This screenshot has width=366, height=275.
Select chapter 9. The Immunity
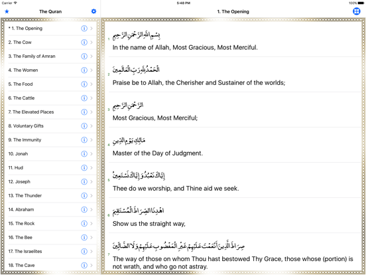[50, 140]
